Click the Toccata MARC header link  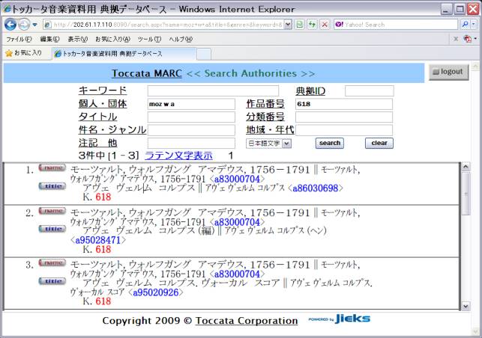pos(147,73)
